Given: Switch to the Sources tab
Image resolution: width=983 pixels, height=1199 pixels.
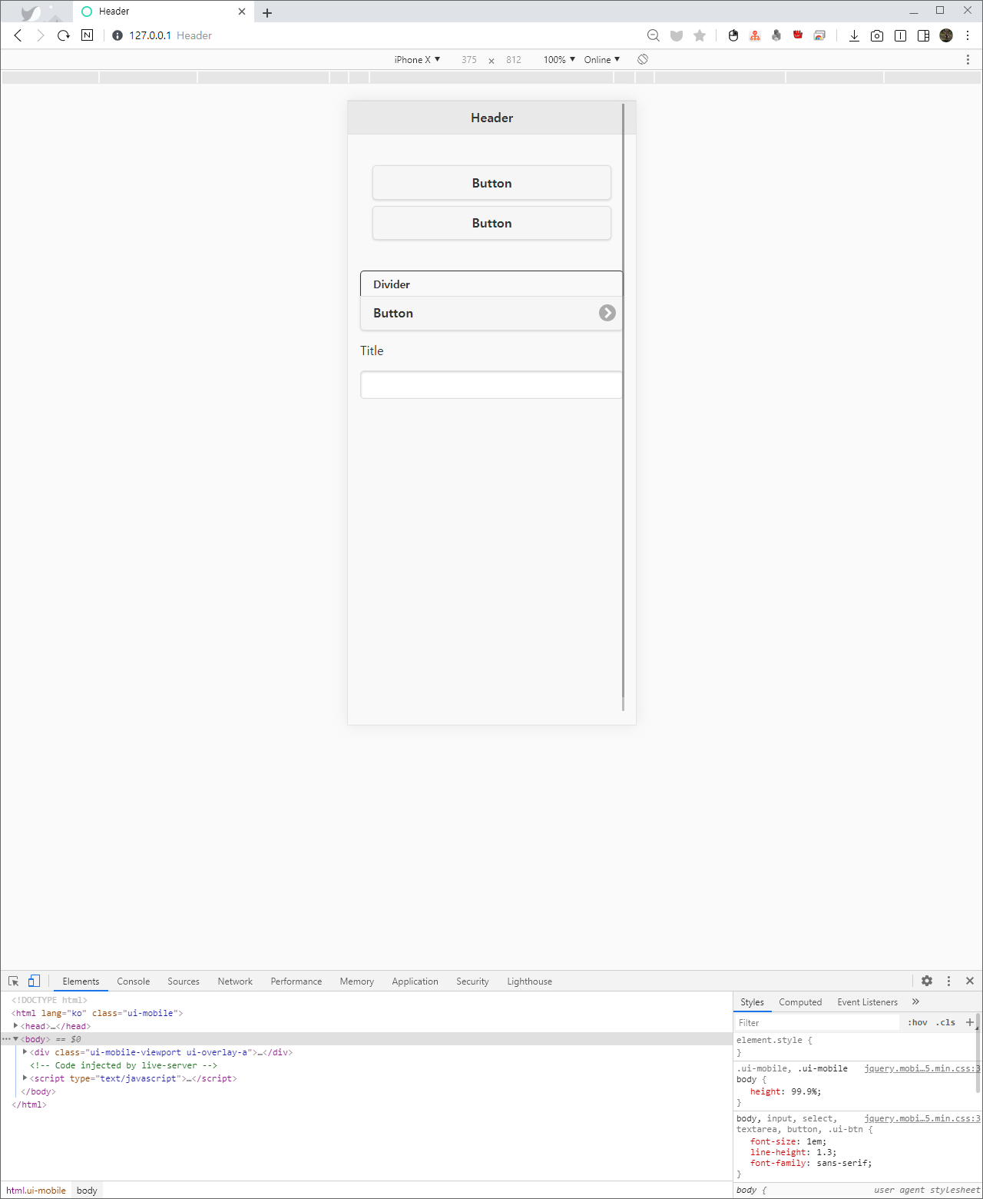Looking at the screenshot, I should pos(184,981).
